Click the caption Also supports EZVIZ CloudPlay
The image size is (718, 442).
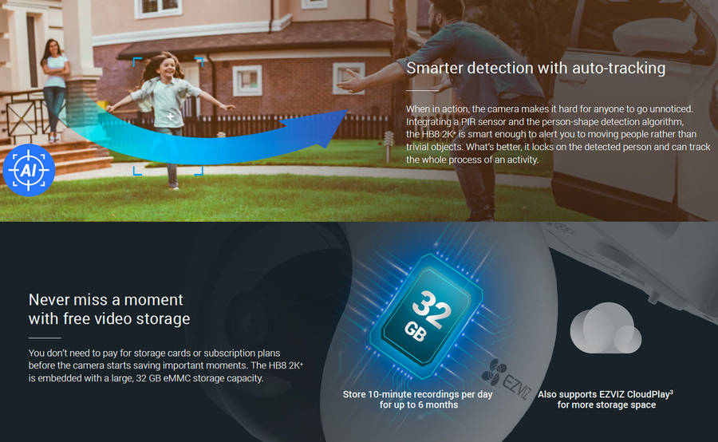click(x=606, y=394)
